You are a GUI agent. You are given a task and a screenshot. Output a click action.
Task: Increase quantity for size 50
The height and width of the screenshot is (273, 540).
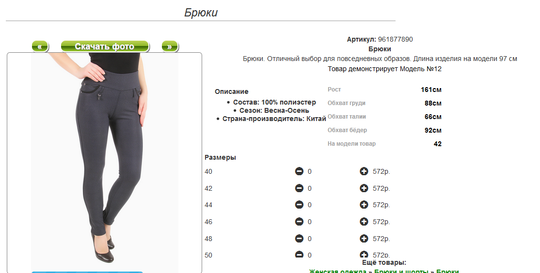click(364, 255)
